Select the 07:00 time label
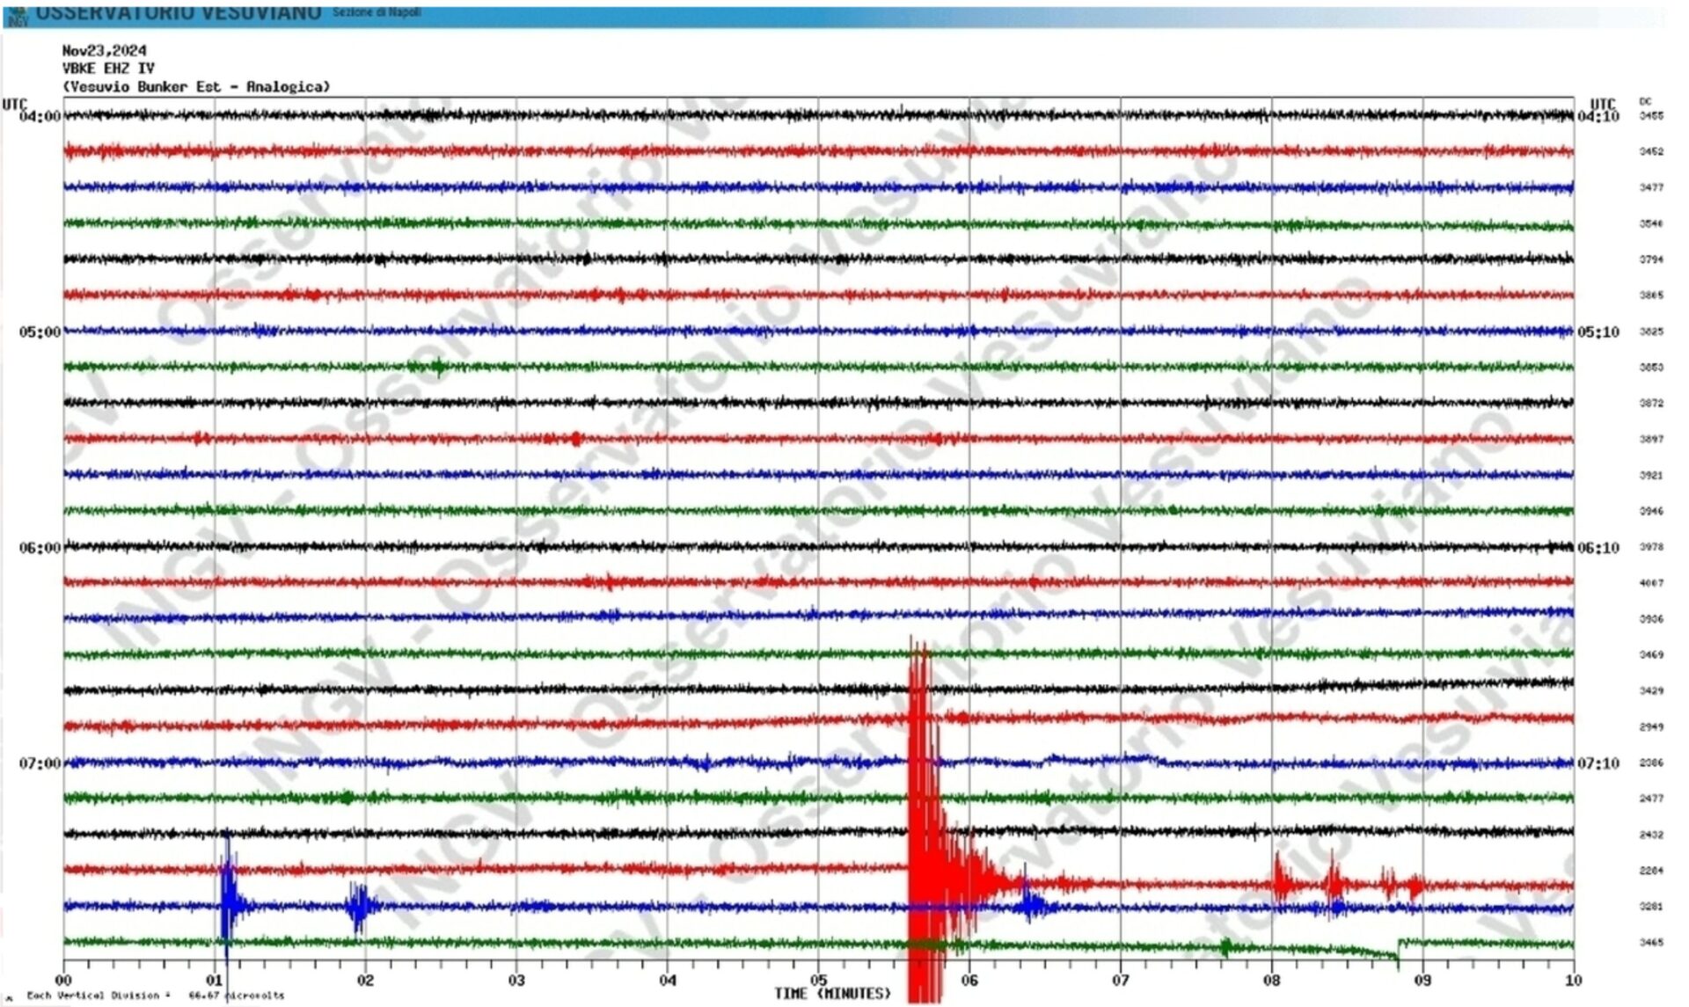1689x1007 pixels. (x=40, y=763)
